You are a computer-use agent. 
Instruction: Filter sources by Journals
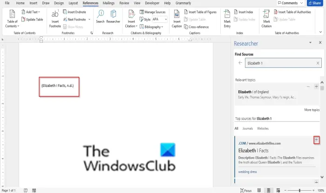tap(248, 128)
